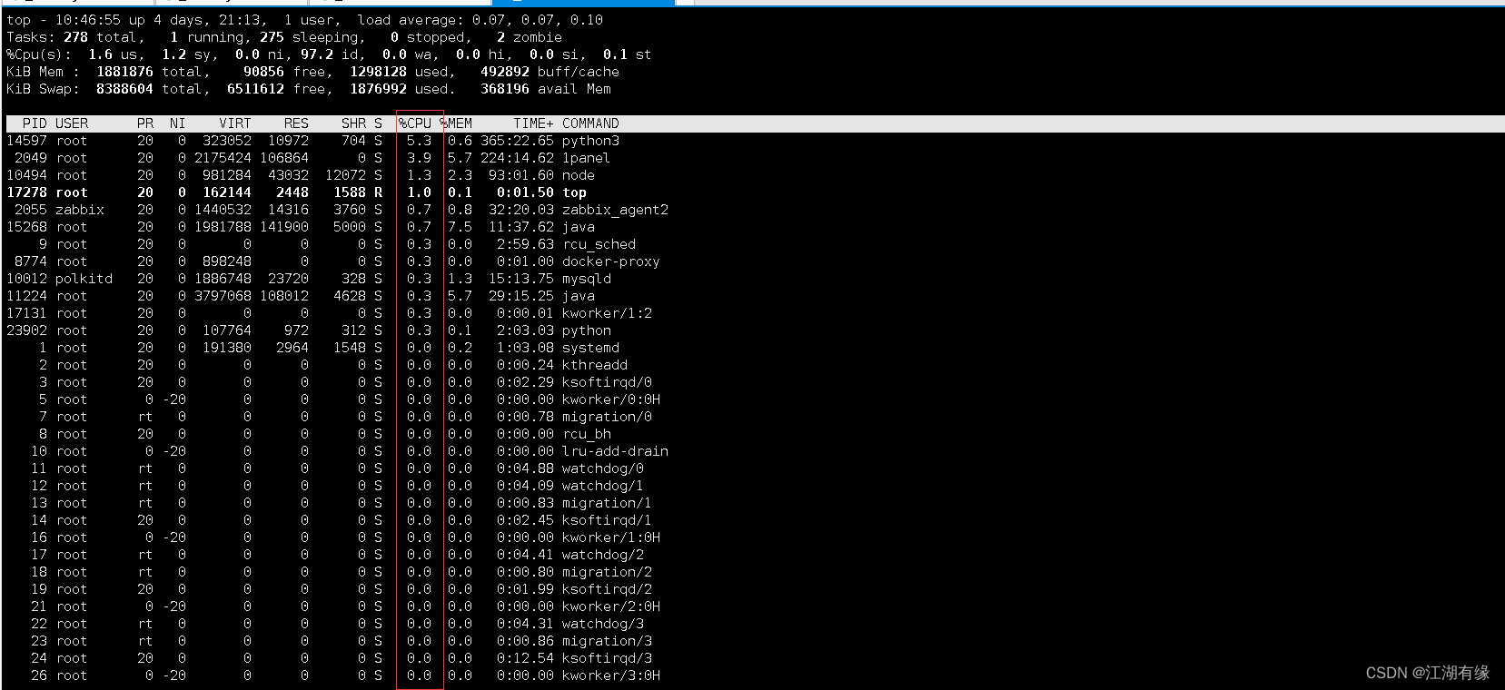
Task: Click the polkitd user name
Action: coord(84,279)
